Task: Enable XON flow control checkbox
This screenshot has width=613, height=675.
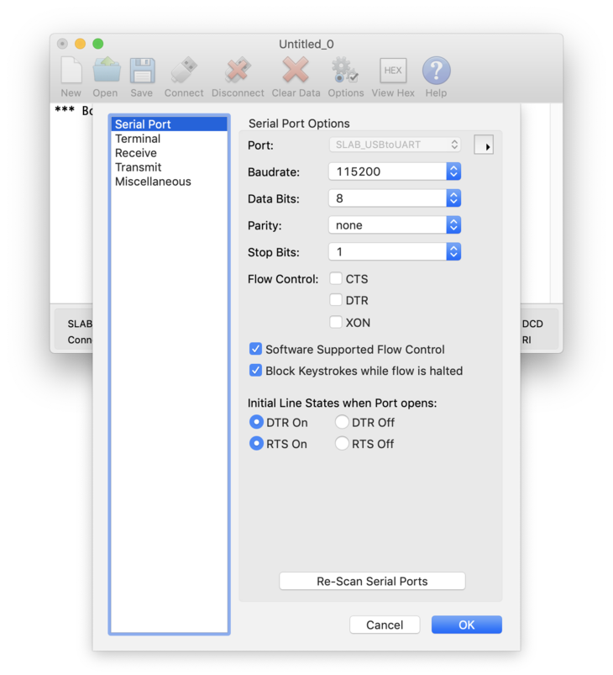Action: tap(336, 322)
